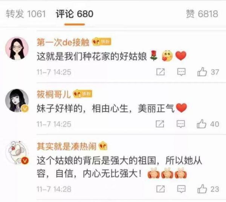The height and width of the screenshot is (202, 226).
Task: Repost the 筱桐哥儿 comment via share icon
Action: (x=160, y=124)
